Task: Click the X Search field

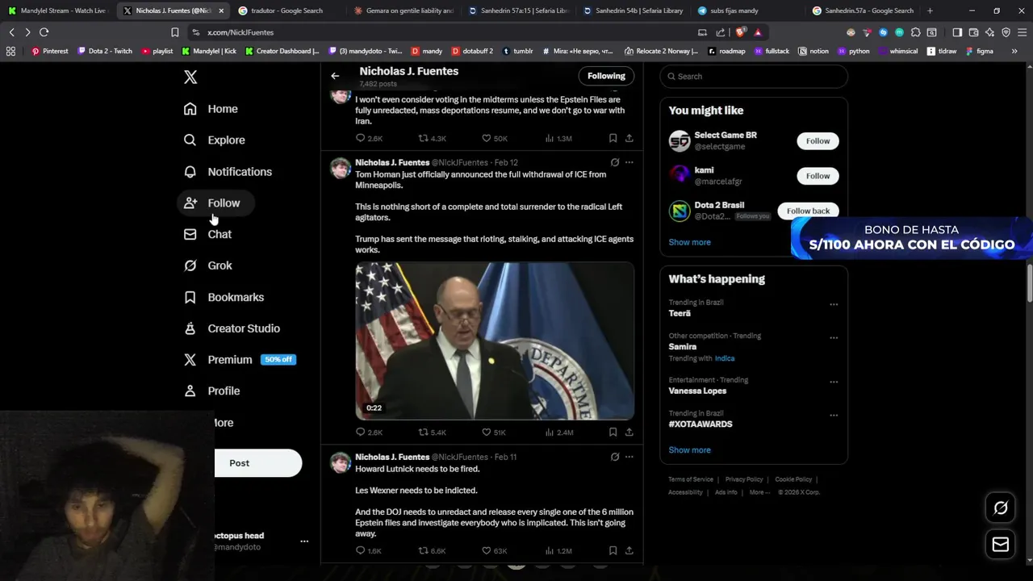Action: [x=754, y=77]
